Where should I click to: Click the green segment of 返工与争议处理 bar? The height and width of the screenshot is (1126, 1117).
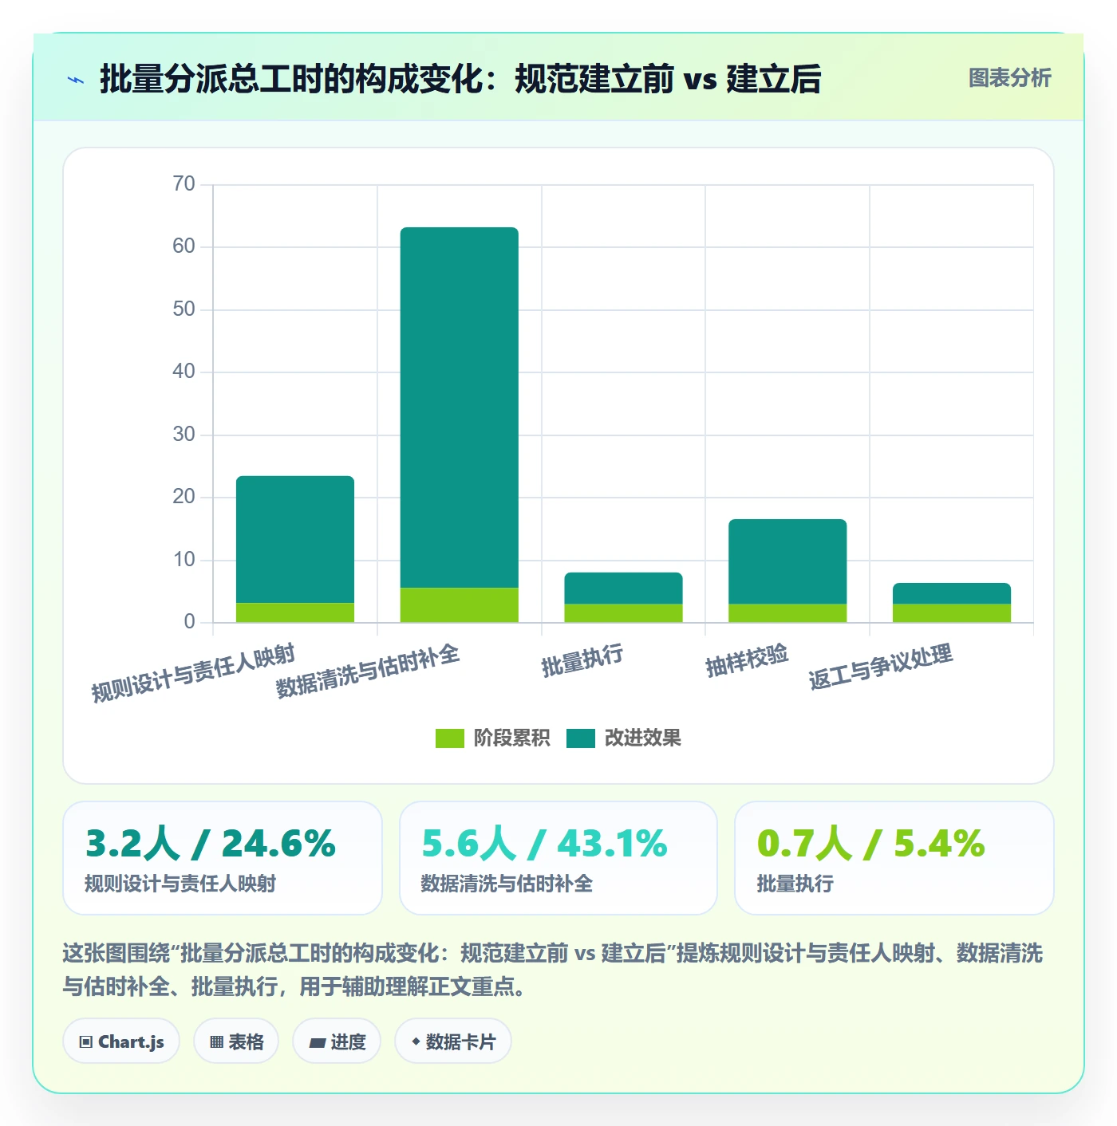point(952,613)
